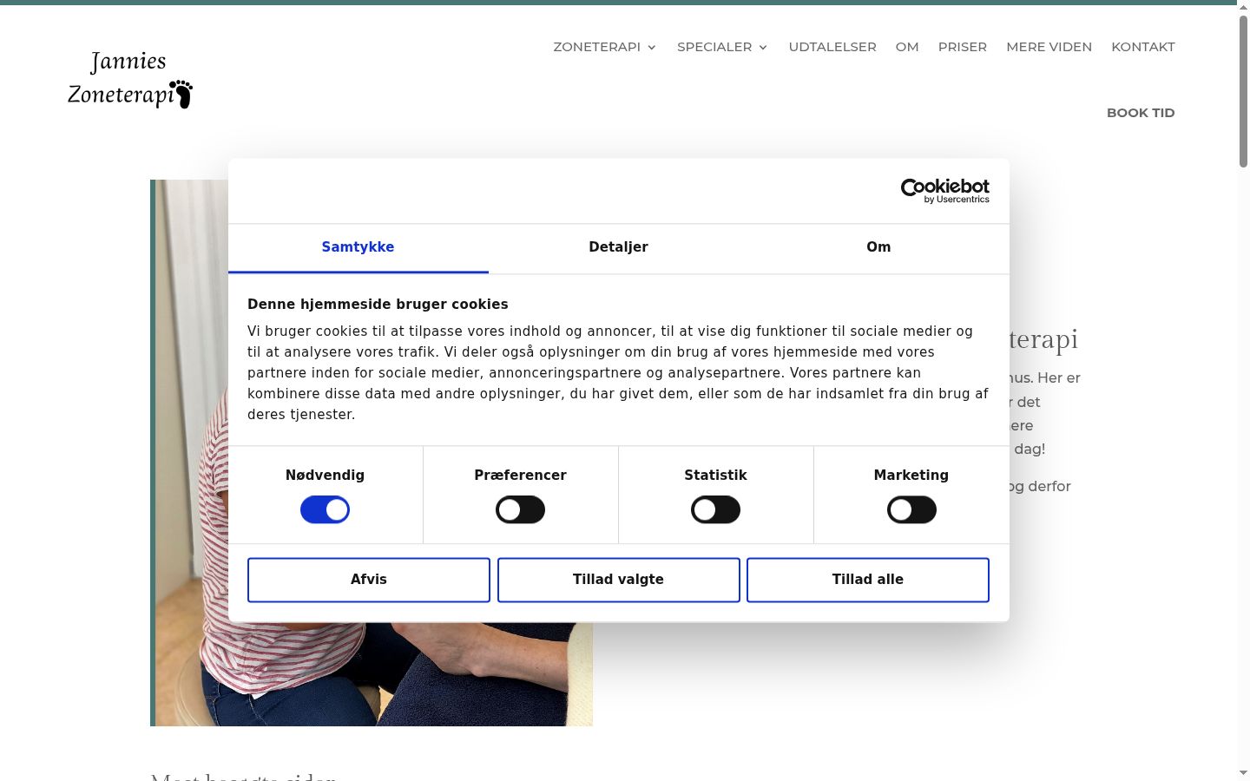Expand the Zoneterapi menu chevron
This screenshot has height=781, width=1250.
tap(652, 48)
